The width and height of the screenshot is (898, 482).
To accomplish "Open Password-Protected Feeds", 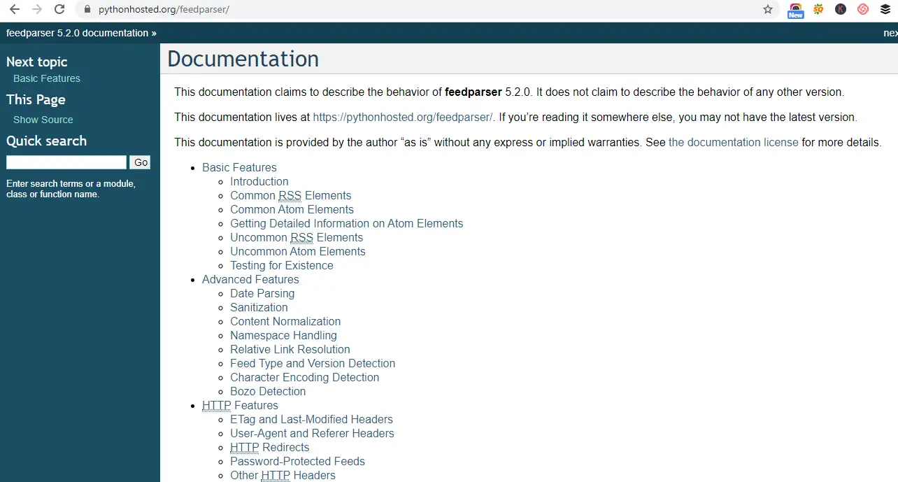I will pos(297,461).
